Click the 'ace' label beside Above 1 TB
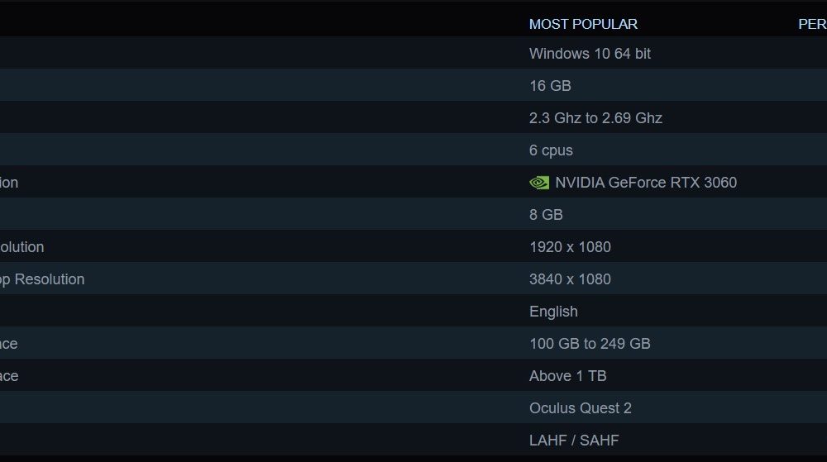 9,376
